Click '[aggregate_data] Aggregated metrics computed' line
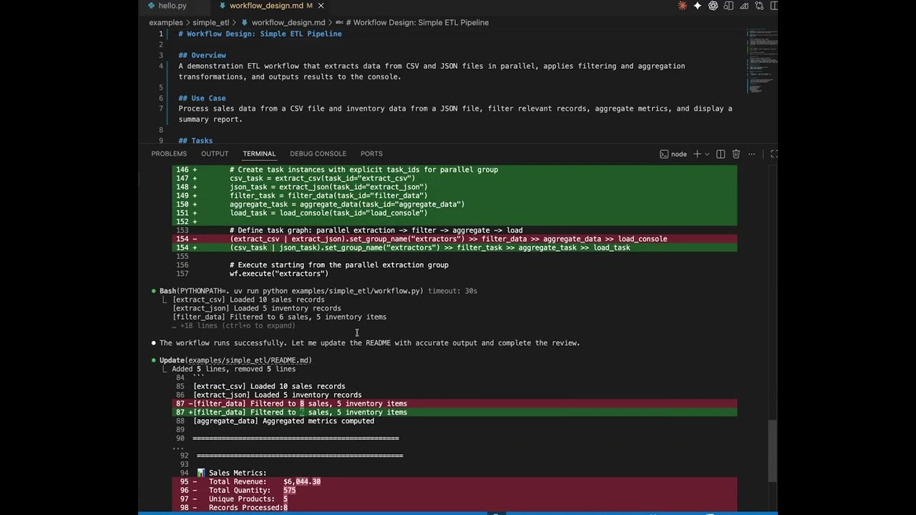This screenshot has height=515, width=916. click(x=283, y=421)
